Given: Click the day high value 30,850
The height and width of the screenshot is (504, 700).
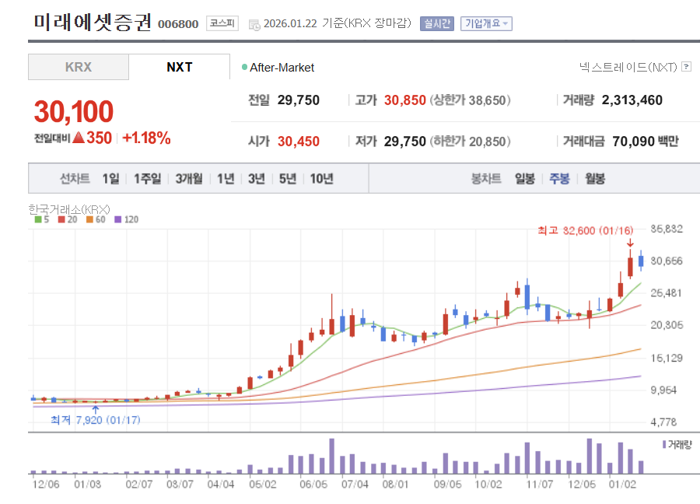Looking at the screenshot, I should pyautogui.click(x=405, y=100).
